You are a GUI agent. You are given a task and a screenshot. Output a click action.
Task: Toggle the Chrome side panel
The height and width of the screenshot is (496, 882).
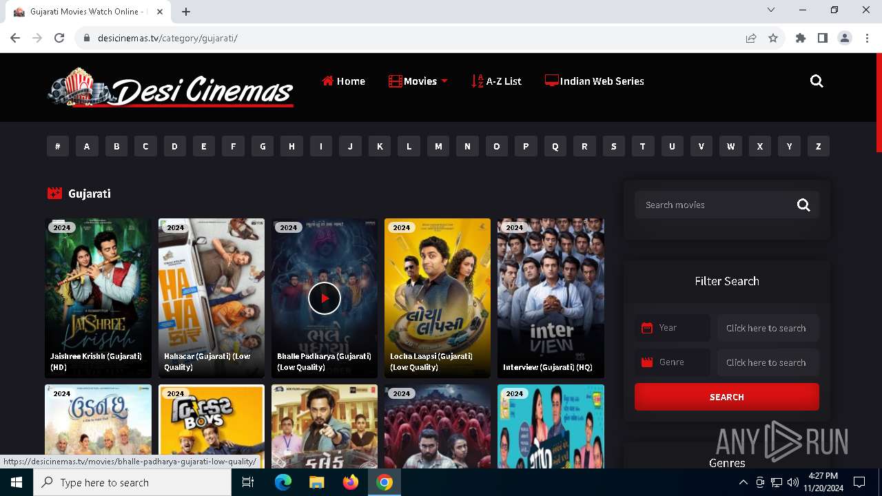(823, 38)
